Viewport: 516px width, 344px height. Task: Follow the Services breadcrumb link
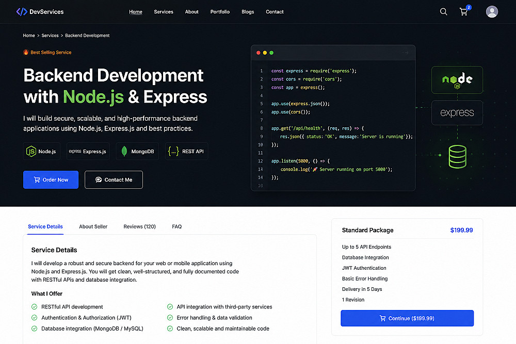point(50,36)
